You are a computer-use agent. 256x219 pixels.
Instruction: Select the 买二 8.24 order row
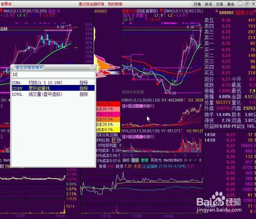coord(230,55)
